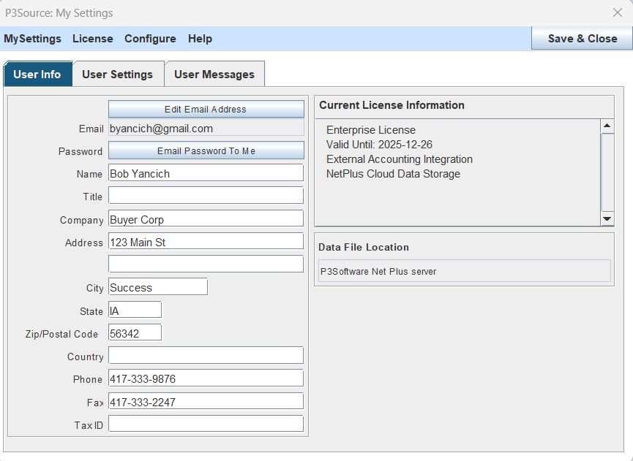Open the Configure menu
This screenshot has width=633, height=461.
150,39
